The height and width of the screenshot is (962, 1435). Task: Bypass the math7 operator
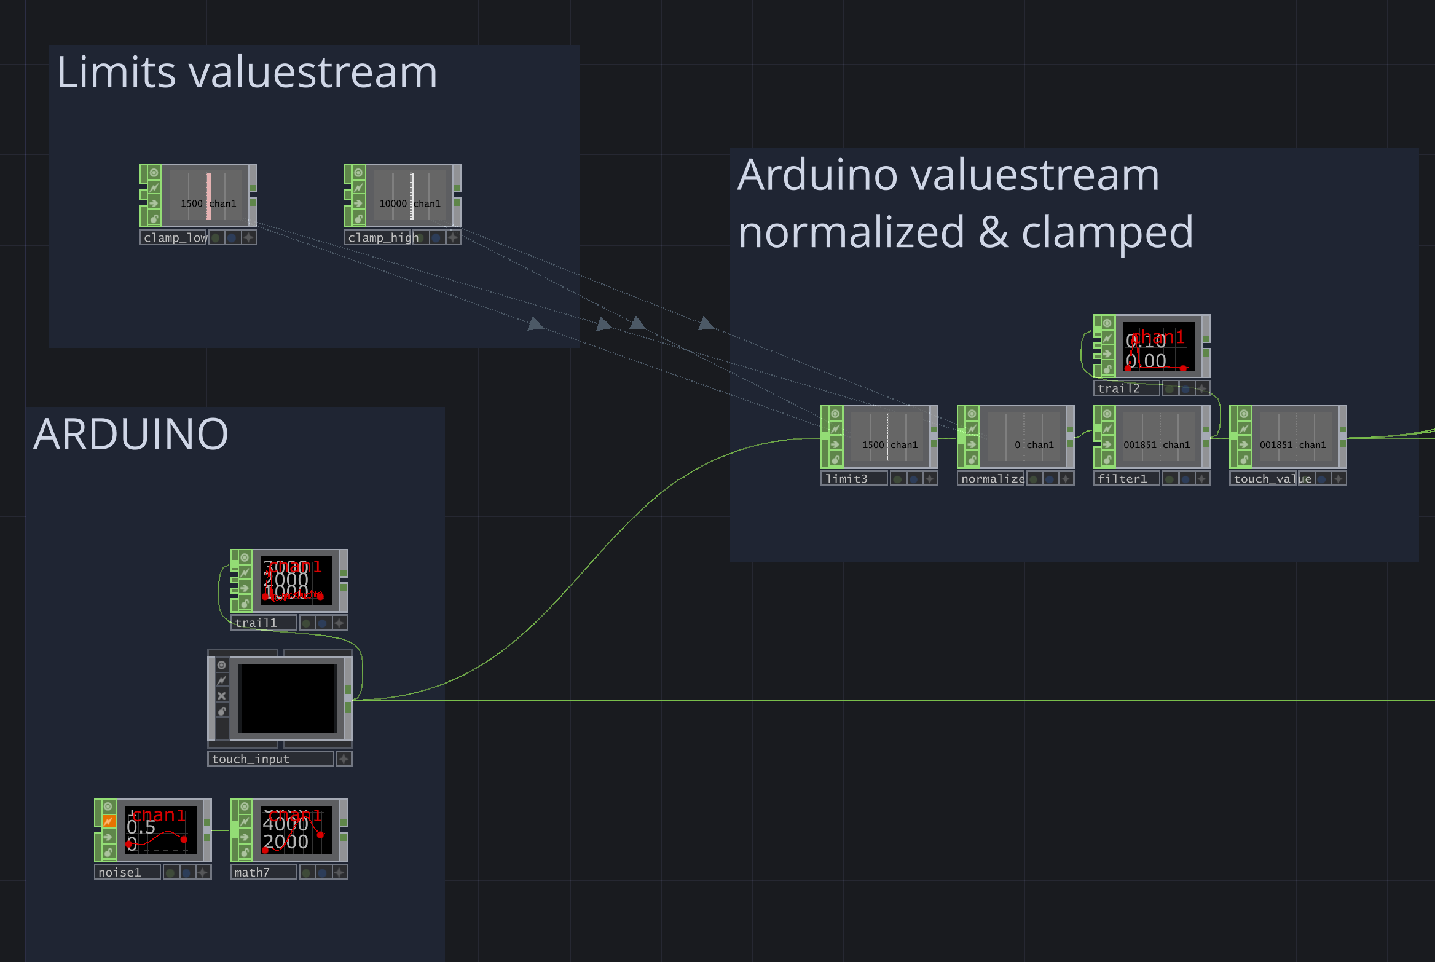[245, 837]
